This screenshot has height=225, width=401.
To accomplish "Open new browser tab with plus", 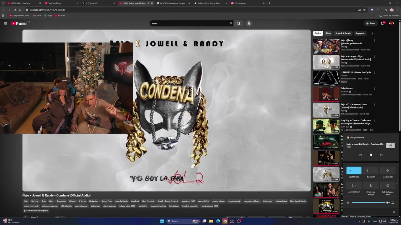I will pyautogui.click(x=269, y=3).
